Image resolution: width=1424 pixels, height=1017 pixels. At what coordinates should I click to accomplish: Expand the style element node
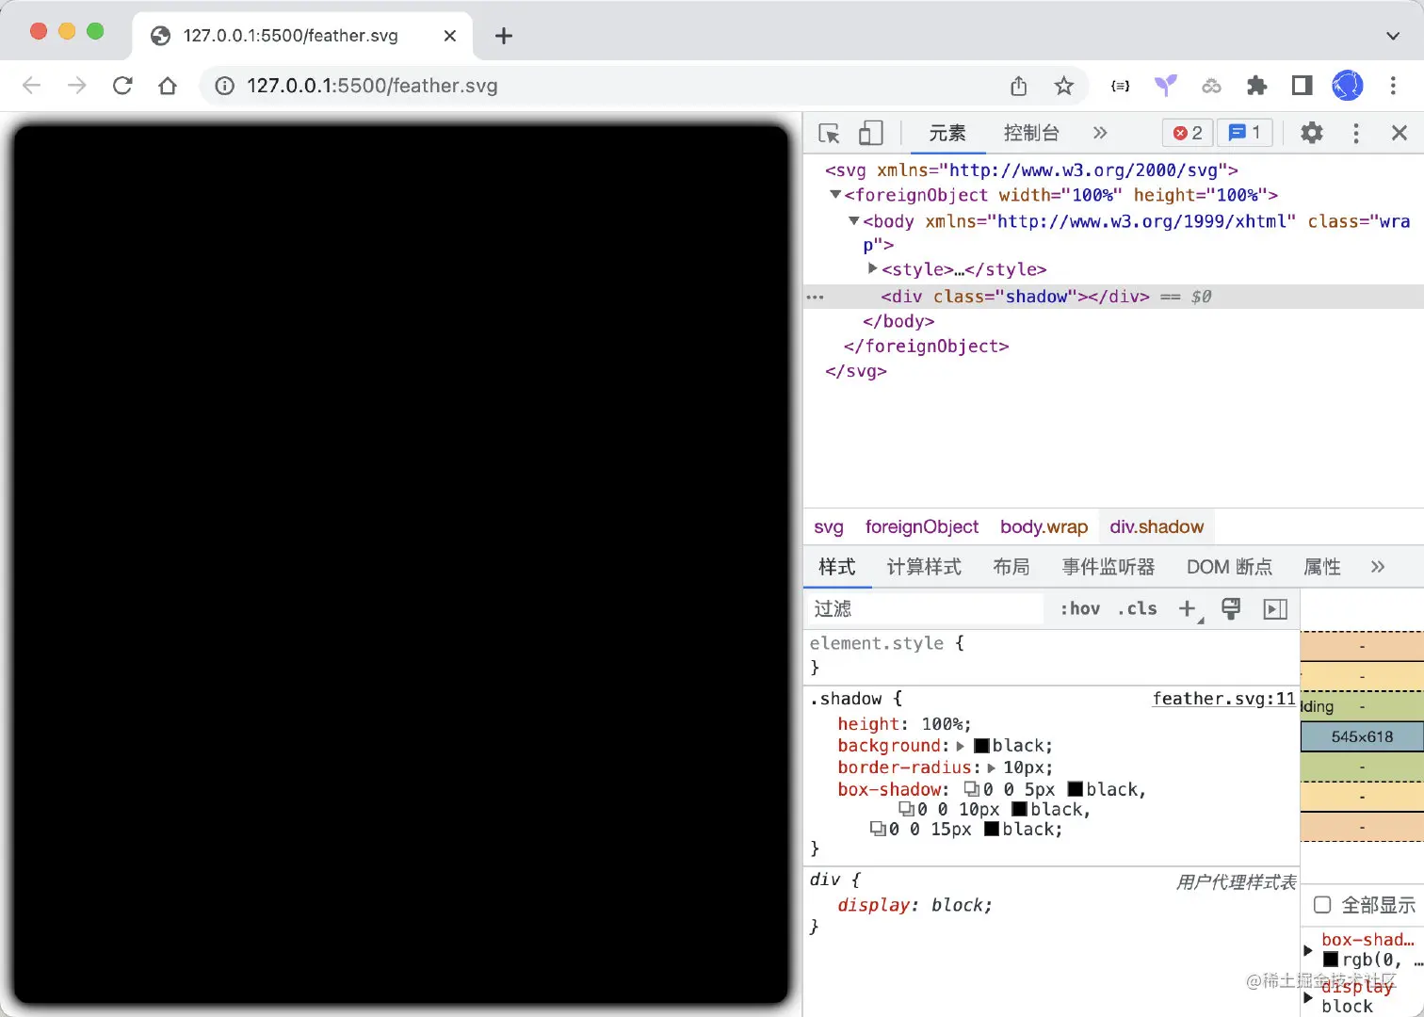[873, 268]
